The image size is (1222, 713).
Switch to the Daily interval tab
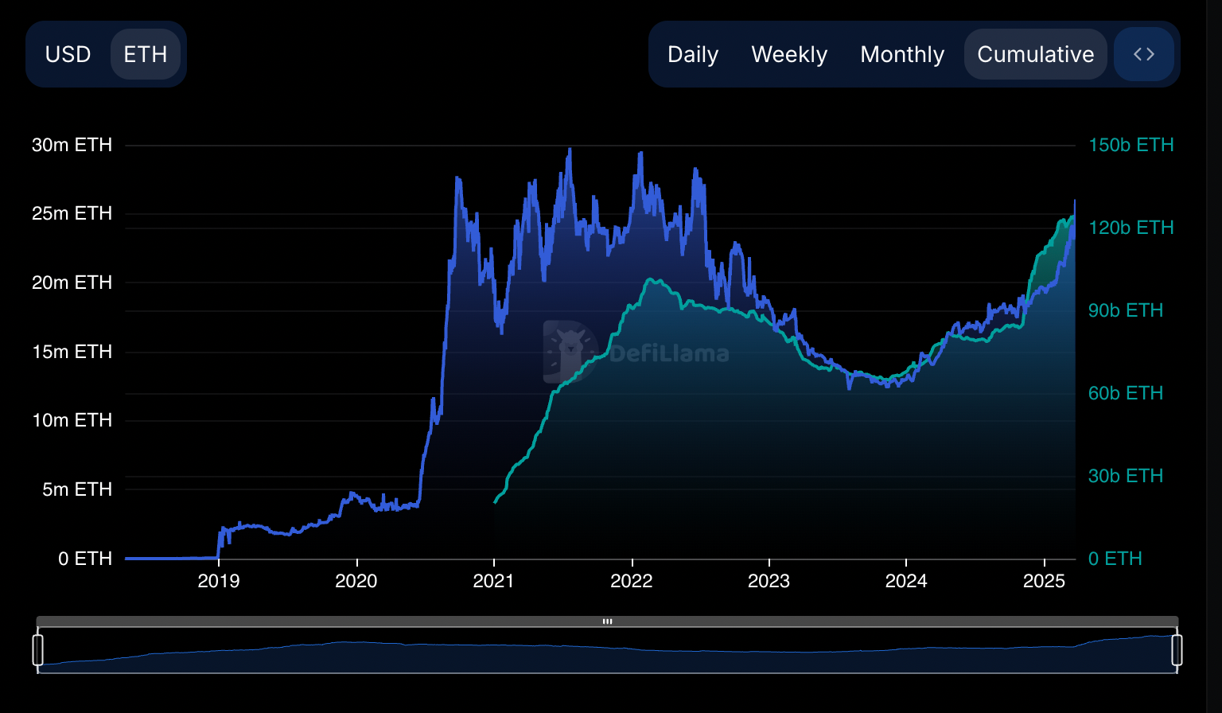(x=693, y=54)
